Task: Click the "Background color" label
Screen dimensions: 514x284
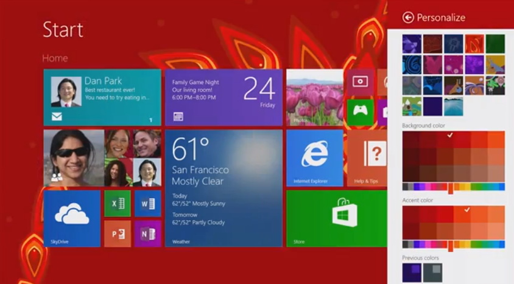Action: click(423, 126)
